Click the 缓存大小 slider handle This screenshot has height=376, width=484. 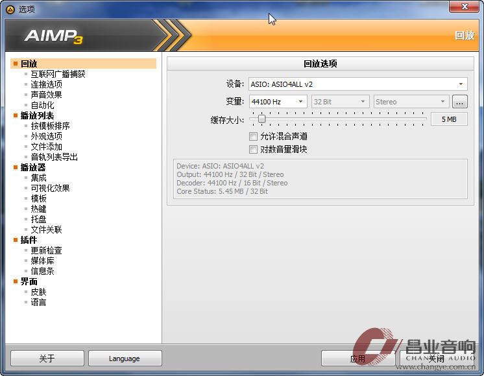(261, 119)
